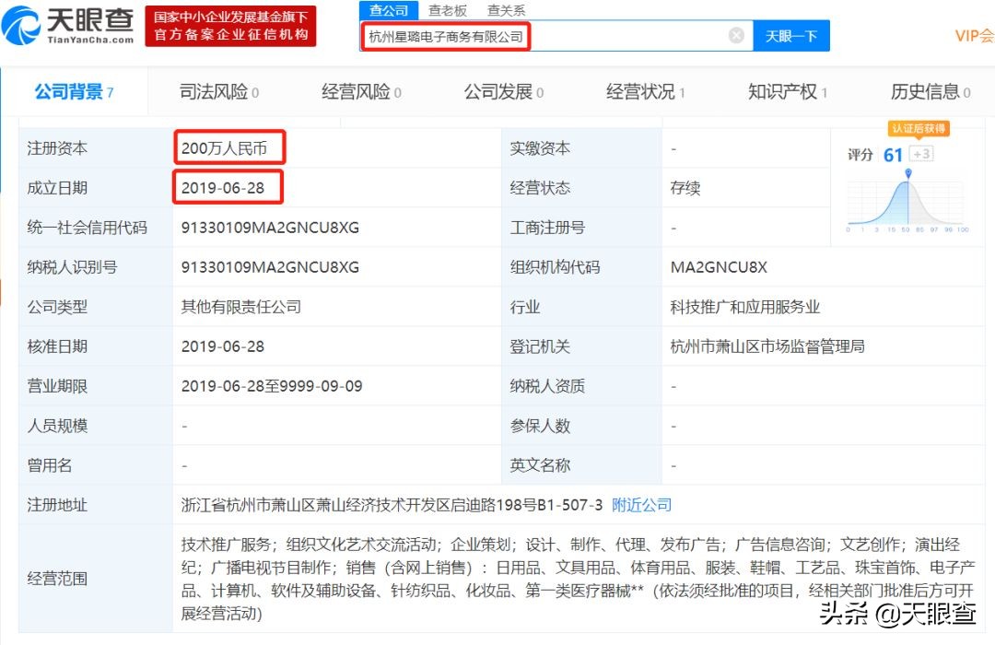Select the 查公司 tab
This screenshot has height=645, width=995.
pyautogui.click(x=388, y=11)
